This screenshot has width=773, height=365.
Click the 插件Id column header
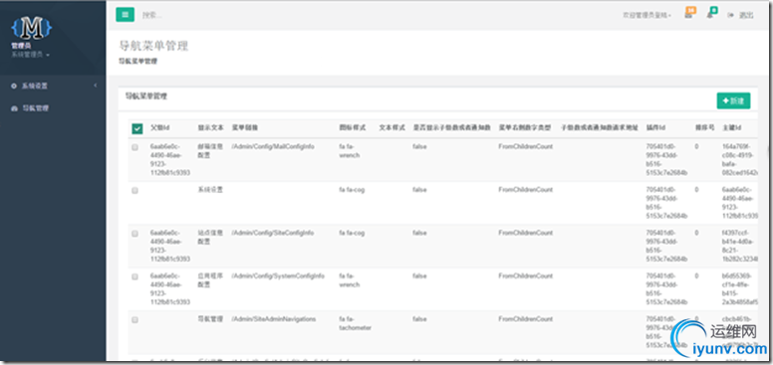656,128
